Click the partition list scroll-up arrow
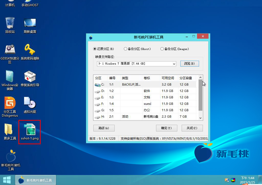This screenshot has height=185, width=262. pos(201,77)
